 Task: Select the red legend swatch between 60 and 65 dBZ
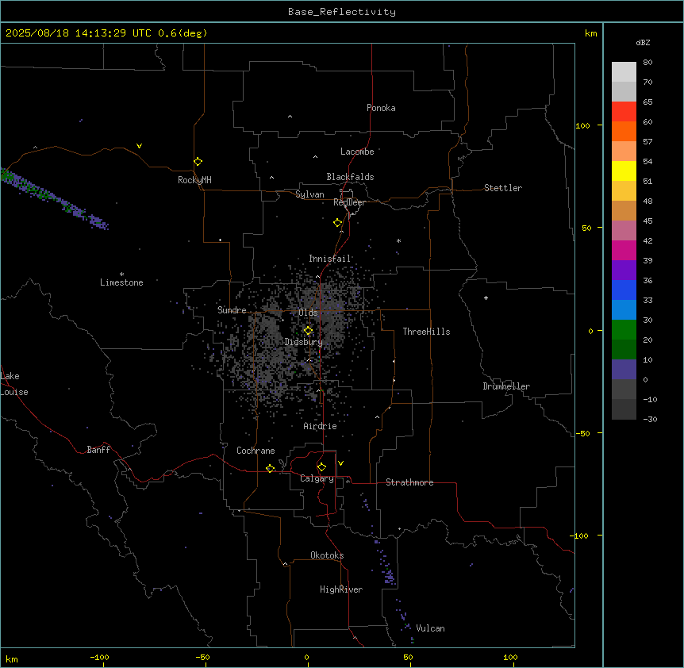click(x=624, y=112)
